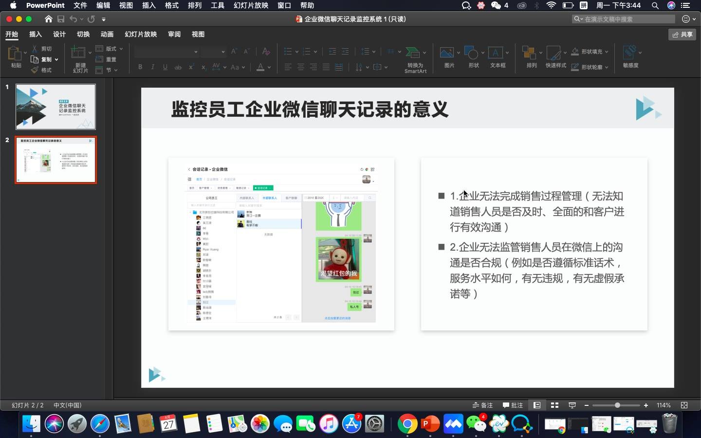701x438 pixels.
Task: Switch to Normal view in status bar
Action: (x=537, y=405)
